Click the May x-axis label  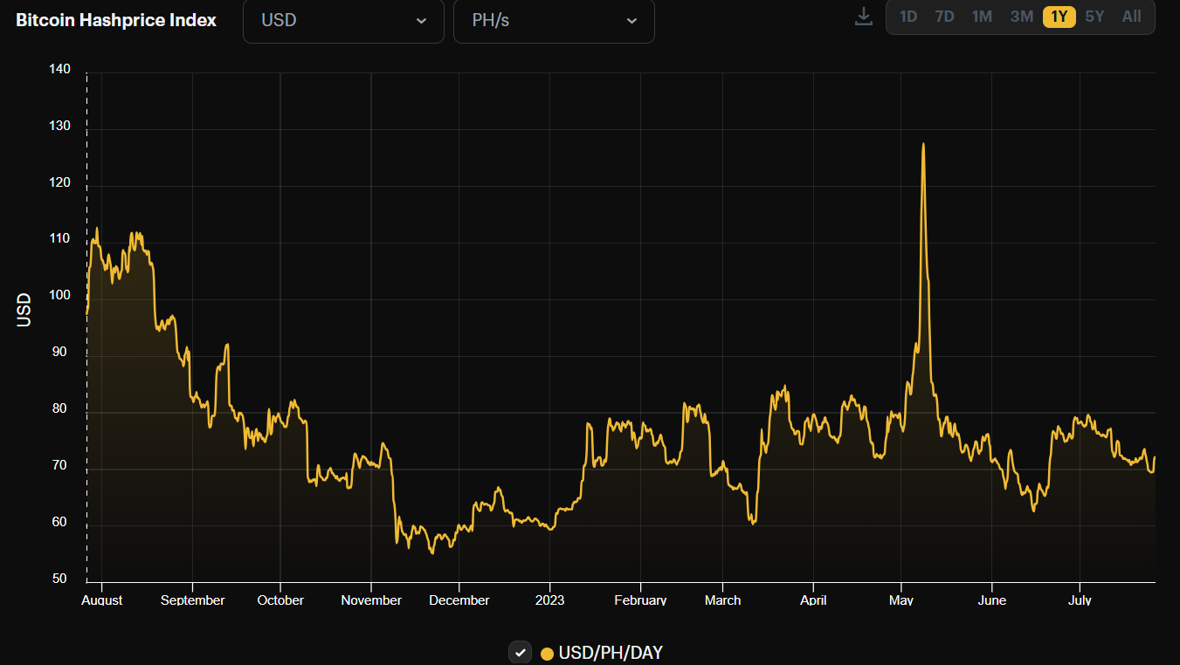(x=901, y=600)
